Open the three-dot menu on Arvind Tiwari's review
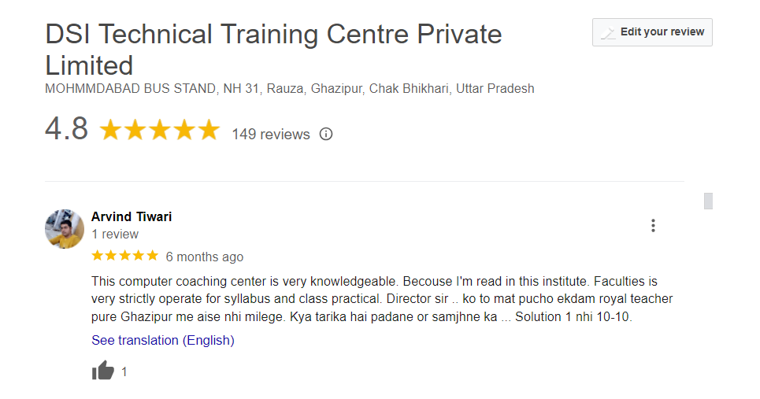The image size is (760, 399). [653, 226]
